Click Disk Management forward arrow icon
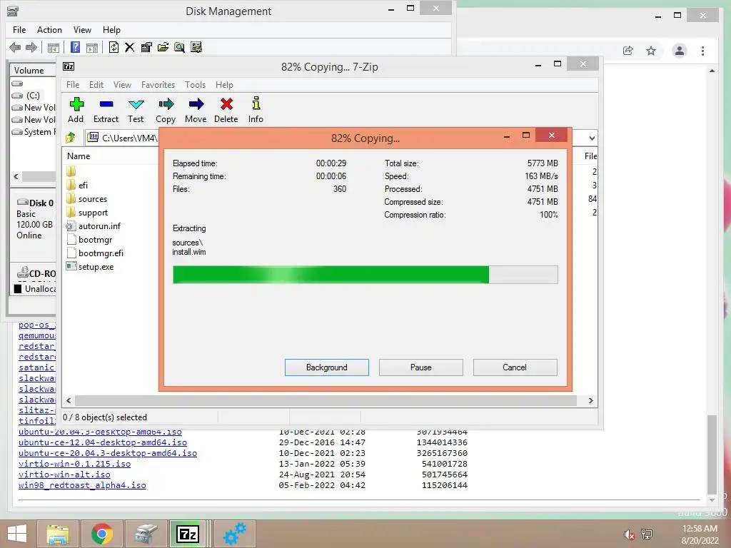The height and width of the screenshot is (548, 731). coord(31,47)
